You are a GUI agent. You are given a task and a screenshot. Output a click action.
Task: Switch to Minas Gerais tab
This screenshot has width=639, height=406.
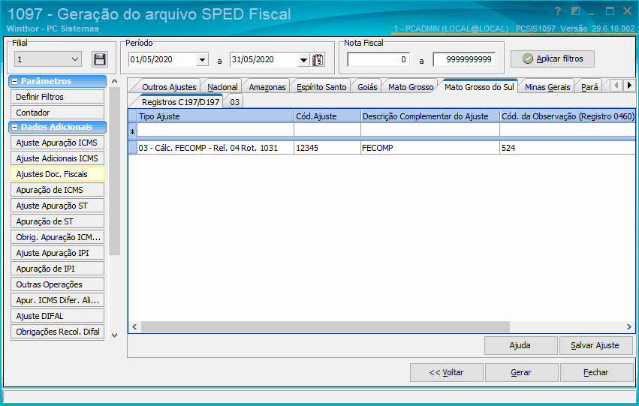(x=547, y=87)
